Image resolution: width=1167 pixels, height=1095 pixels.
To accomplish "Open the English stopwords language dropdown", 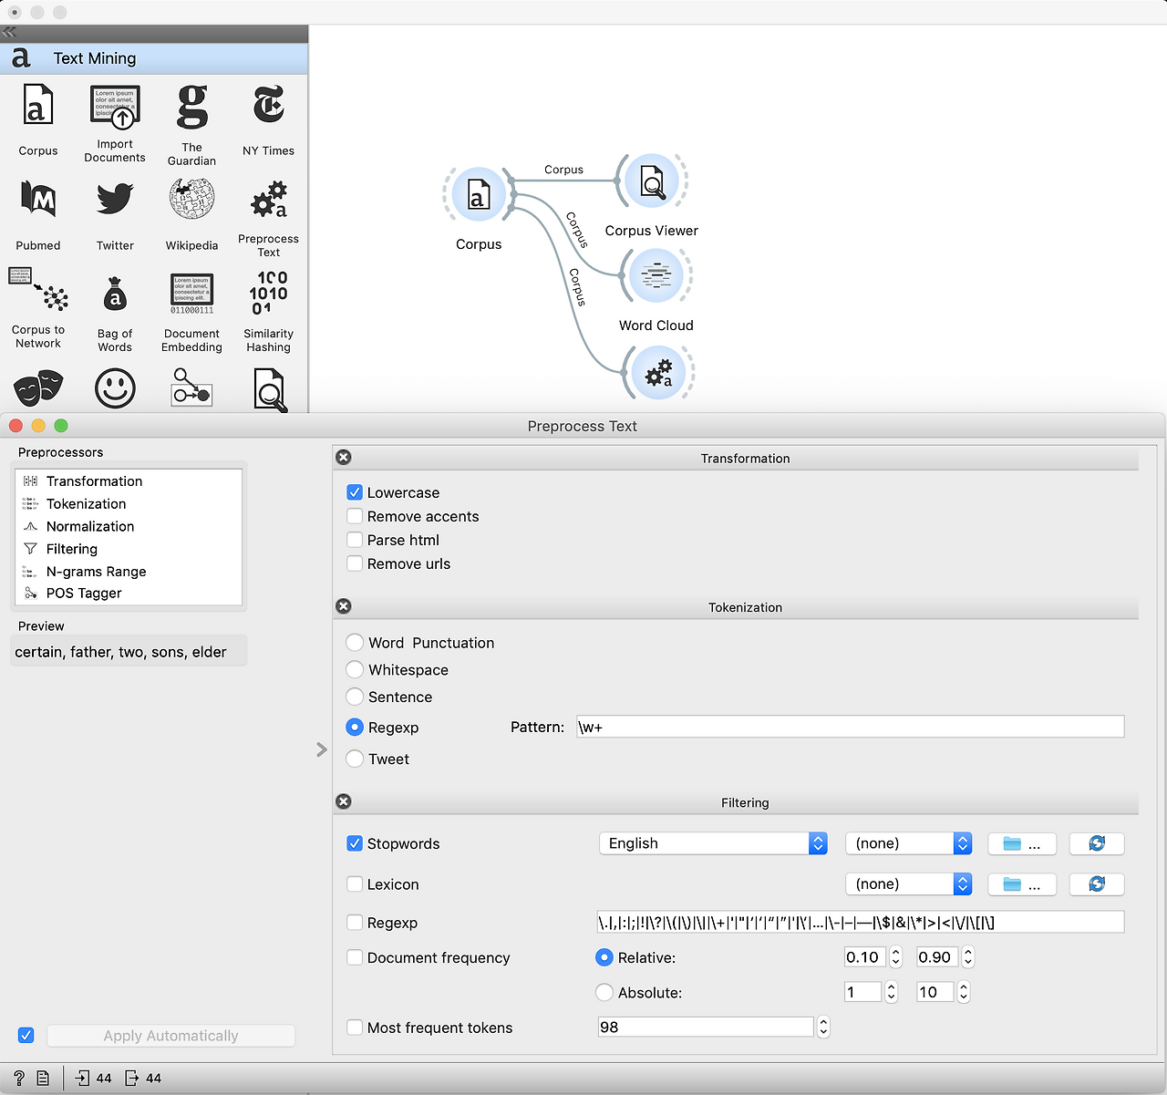I will coord(713,843).
